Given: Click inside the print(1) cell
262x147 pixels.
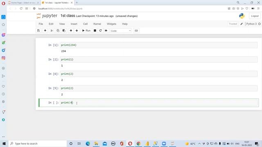Looking at the screenshot, I should (159, 60).
